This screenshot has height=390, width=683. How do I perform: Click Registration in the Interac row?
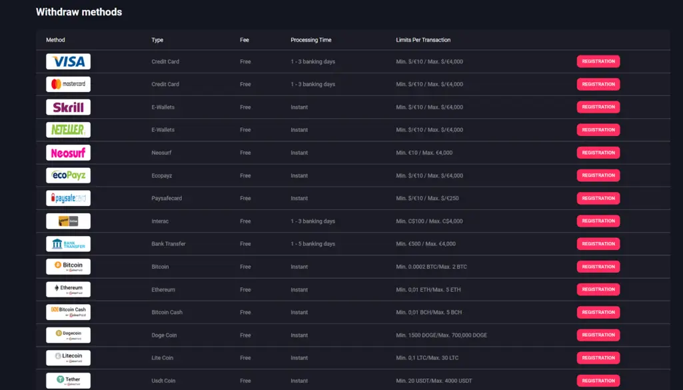click(598, 221)
